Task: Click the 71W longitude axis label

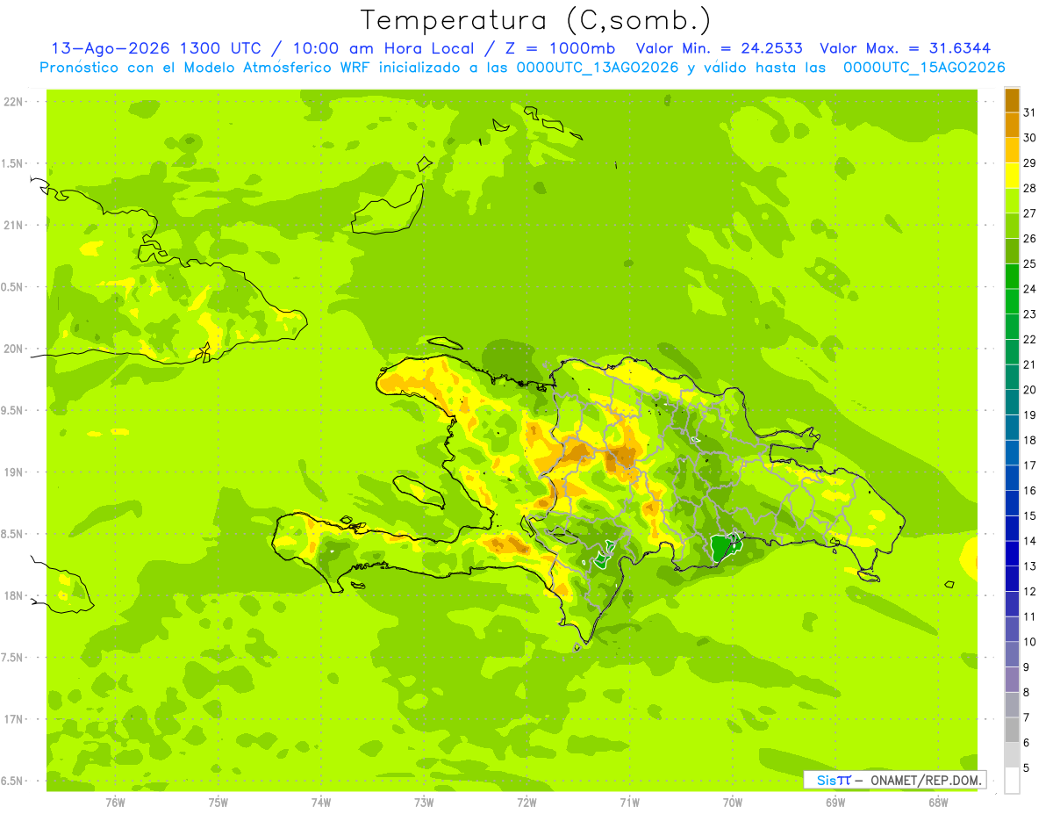Action: point(629,803)
